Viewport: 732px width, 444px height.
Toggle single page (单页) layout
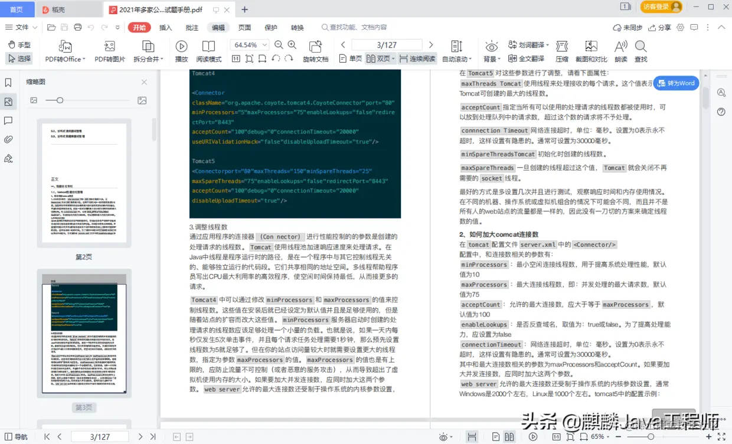(x=351, y=58)
